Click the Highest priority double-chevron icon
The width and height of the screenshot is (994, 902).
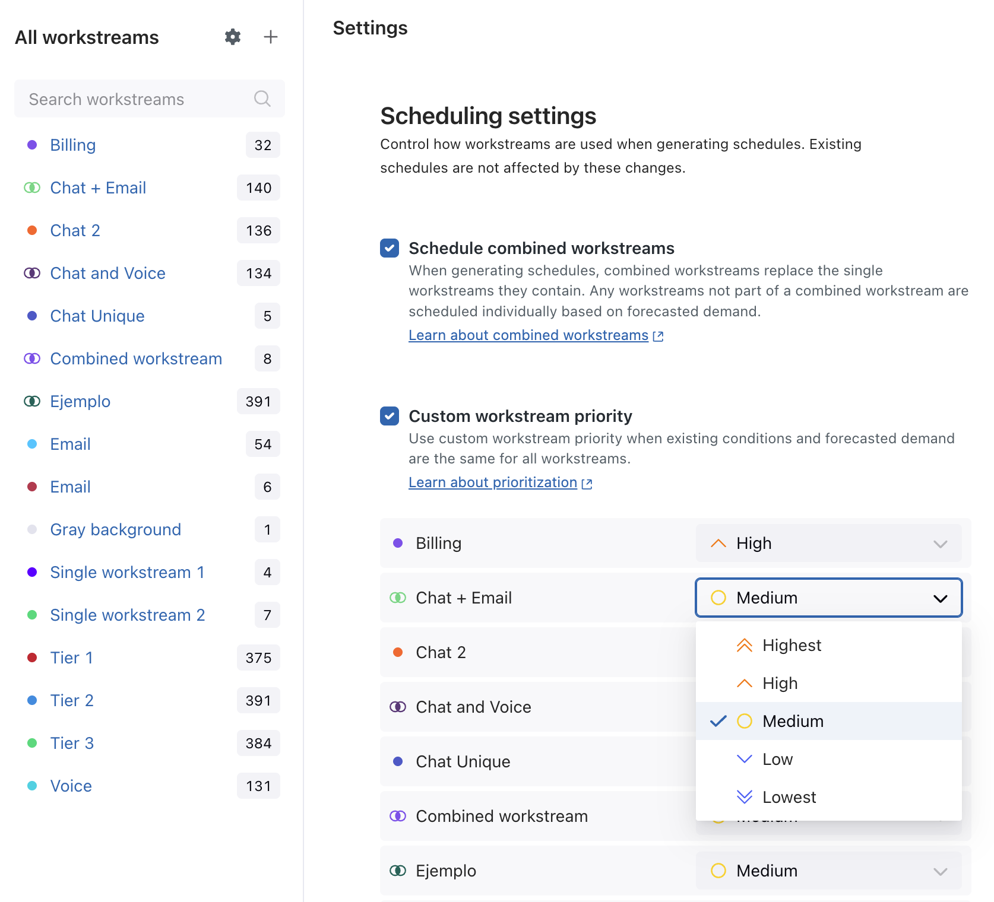(744, 645)
